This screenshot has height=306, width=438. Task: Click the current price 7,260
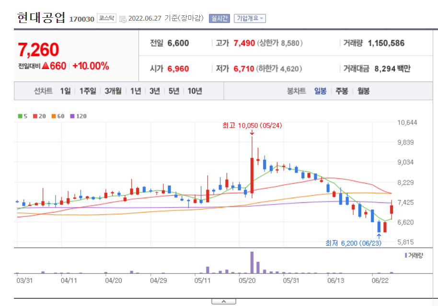coord(38,50)
